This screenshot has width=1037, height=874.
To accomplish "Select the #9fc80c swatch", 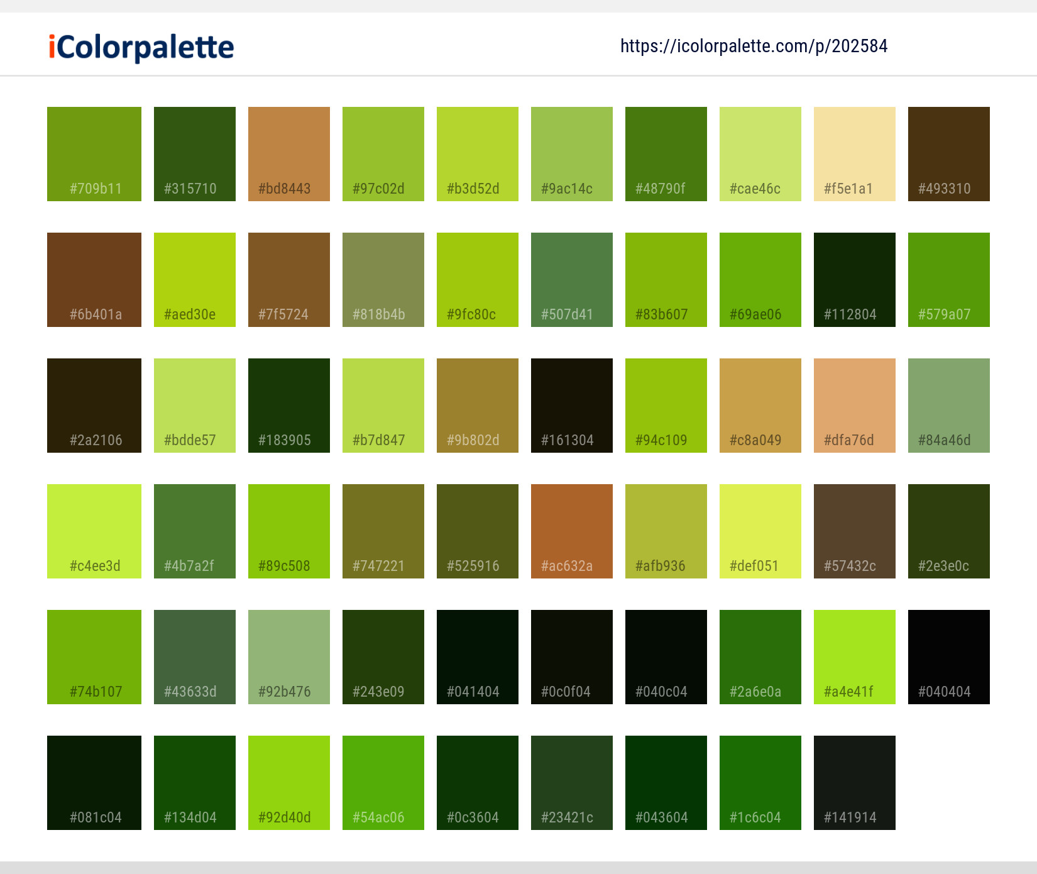I will pyautogui.click(x=478, y=280).
